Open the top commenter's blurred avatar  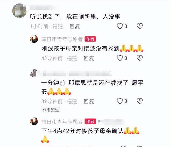20,11
